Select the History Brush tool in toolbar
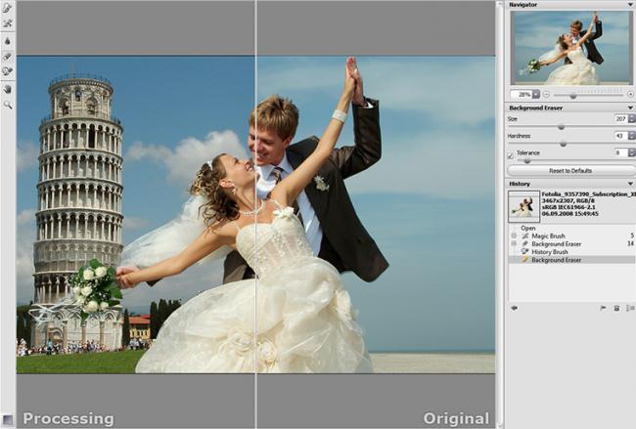Image resolution: width=636 pixels, height=429 pixels. [7, 71]
